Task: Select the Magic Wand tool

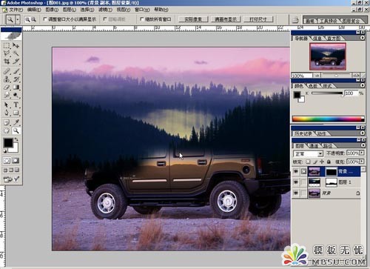Action: coord(16,53)
